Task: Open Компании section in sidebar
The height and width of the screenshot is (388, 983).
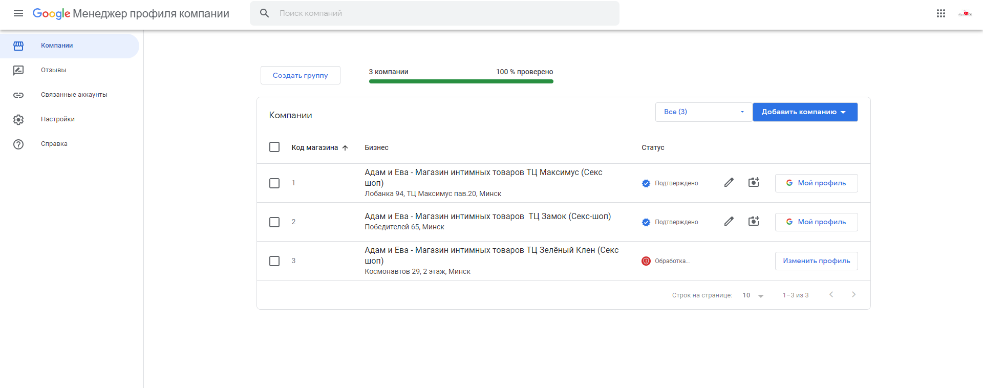Action: [x=70, y=46]
